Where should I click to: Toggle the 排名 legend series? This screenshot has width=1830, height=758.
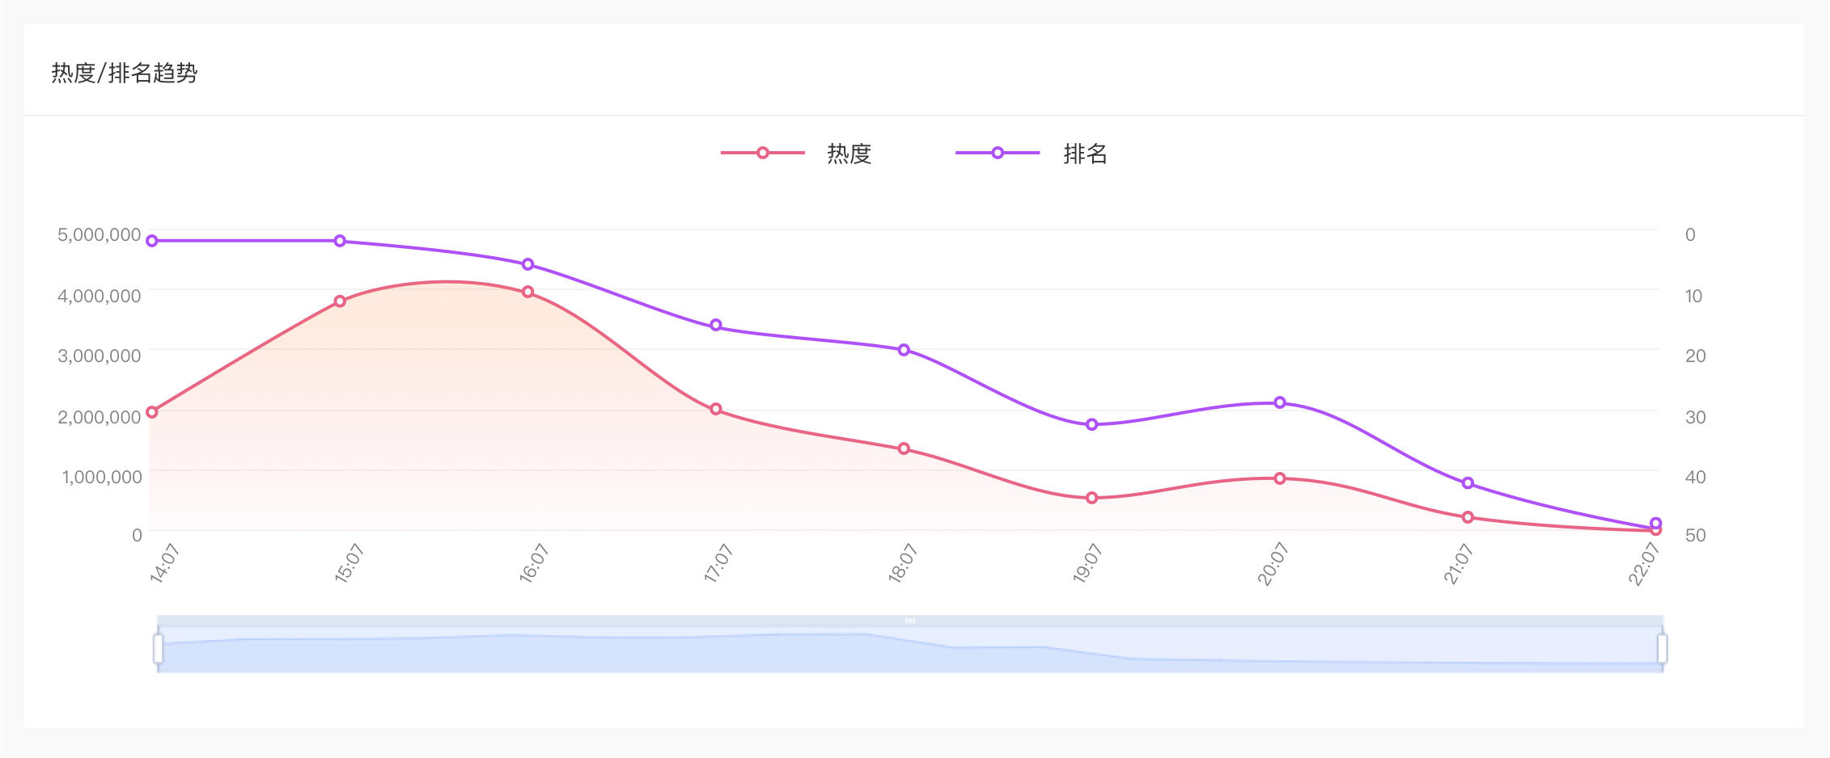(x=1032, y=154)
